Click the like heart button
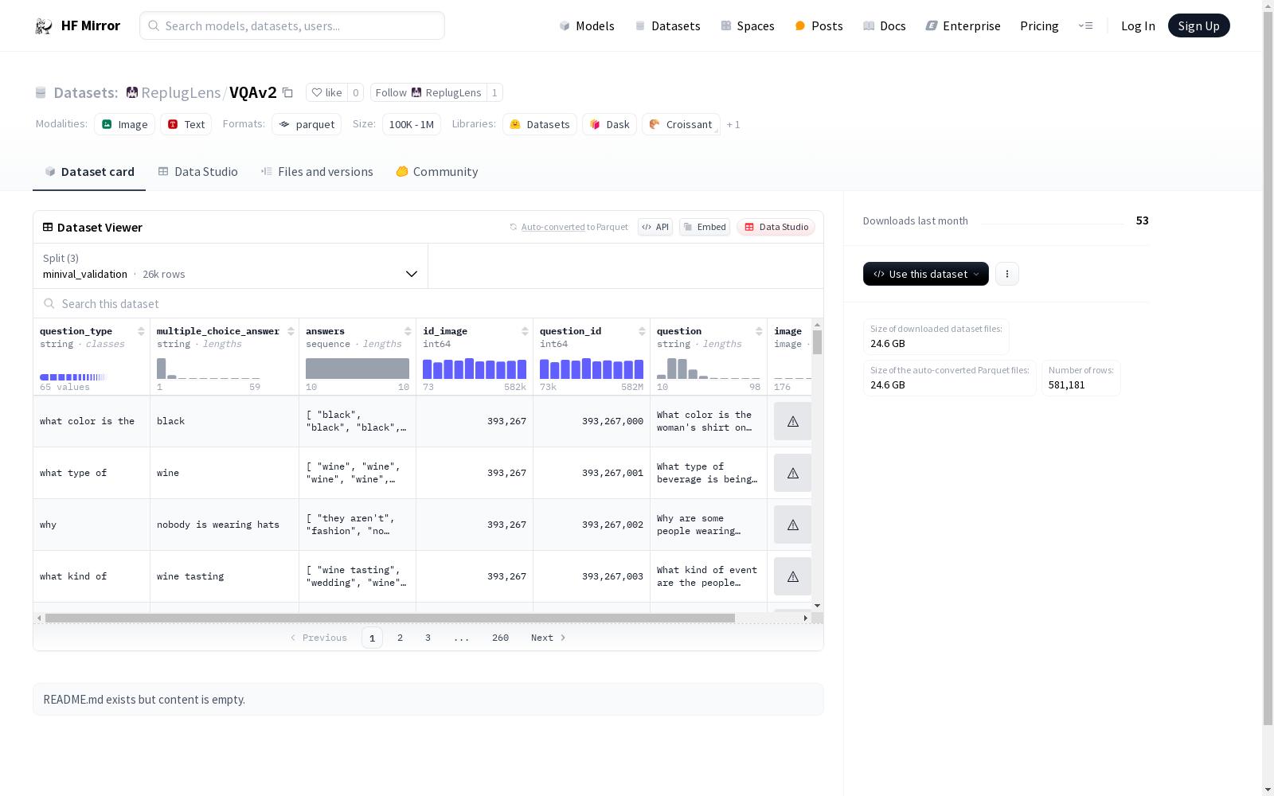Image resolution: width=1274 pixels, height=796 pixels. point(326,92)
